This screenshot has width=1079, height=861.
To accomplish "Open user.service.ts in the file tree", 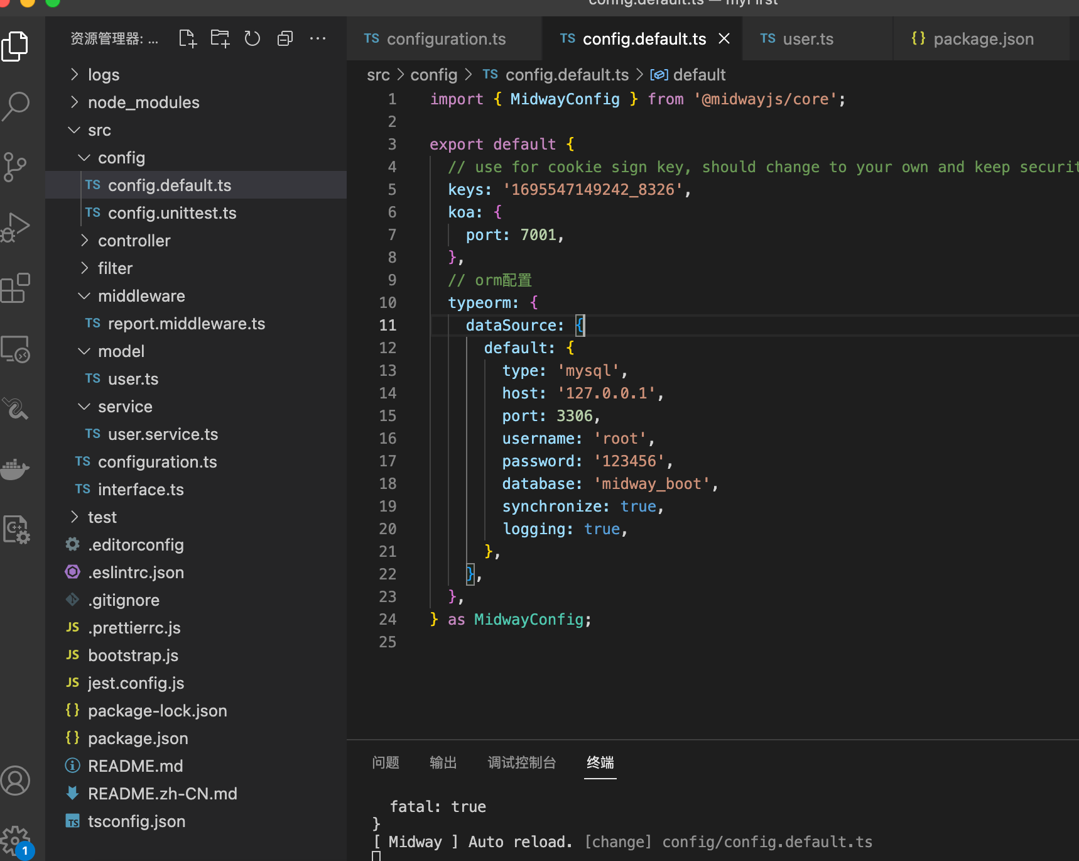I will 163,434.
